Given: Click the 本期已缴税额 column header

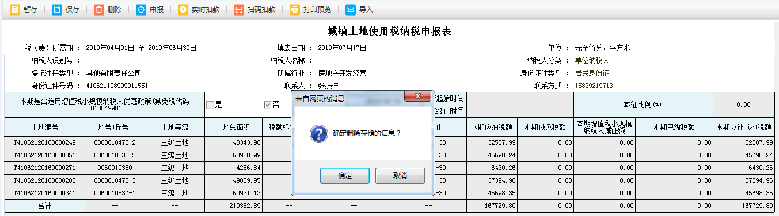Looking at the screenshot, I should (674, 127).
